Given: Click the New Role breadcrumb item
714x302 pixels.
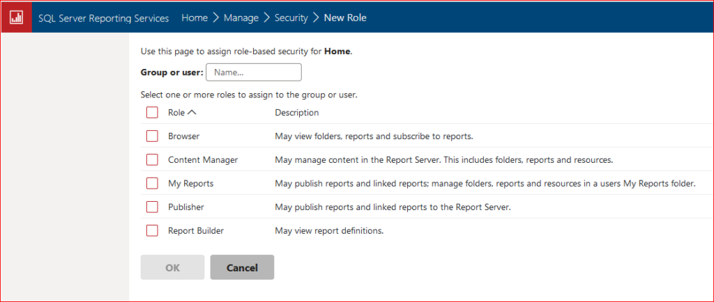Looking at the screenshot, I should (345, 18).
